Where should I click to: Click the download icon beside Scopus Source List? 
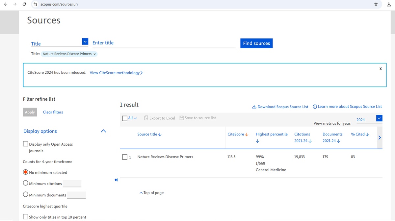click(x=254, y=107)
